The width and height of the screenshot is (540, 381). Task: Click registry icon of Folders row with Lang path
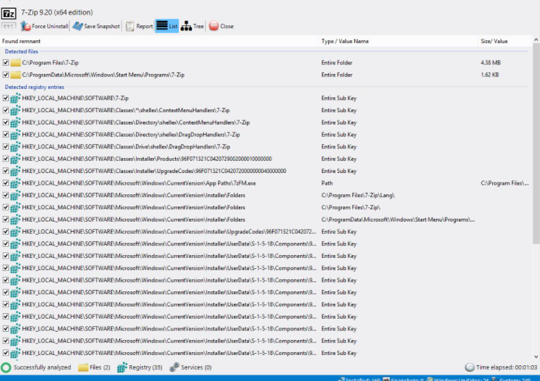[15, 196]
